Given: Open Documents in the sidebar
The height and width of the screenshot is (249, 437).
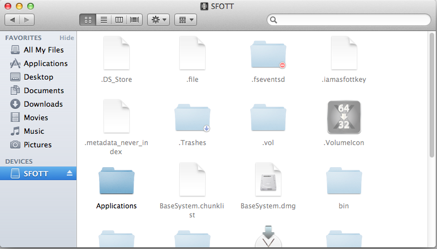Looking at the screenshot, I should point(37,90).
